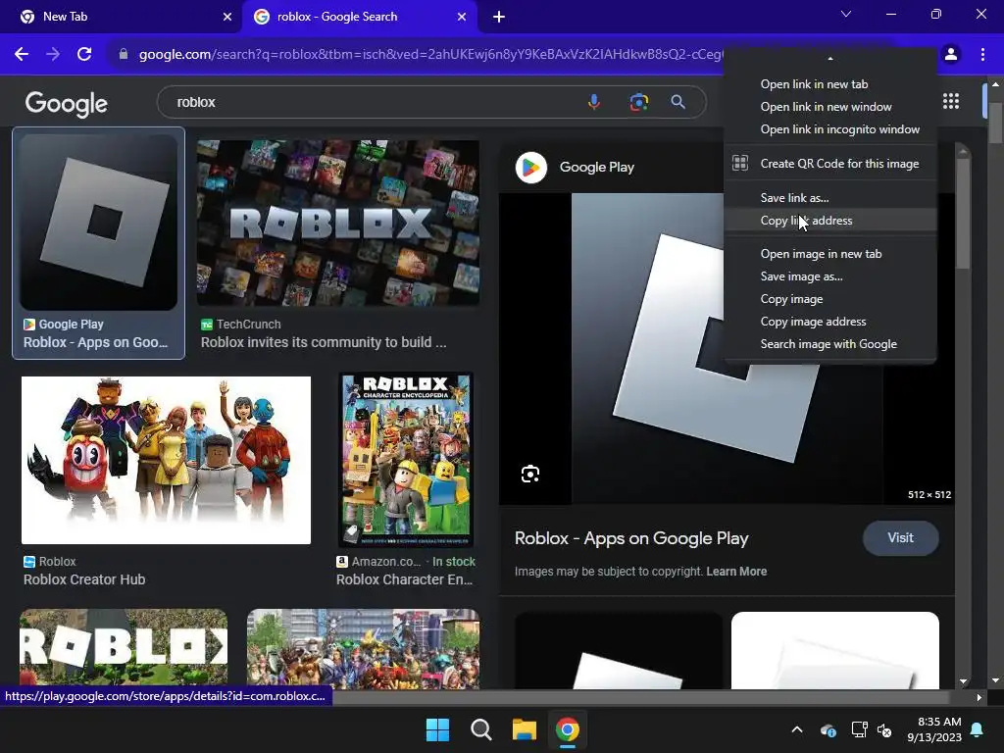Click Chrome icon in taskbar
The height and width of the screenshot is (753, 1004).
click(x=568, y=729)
